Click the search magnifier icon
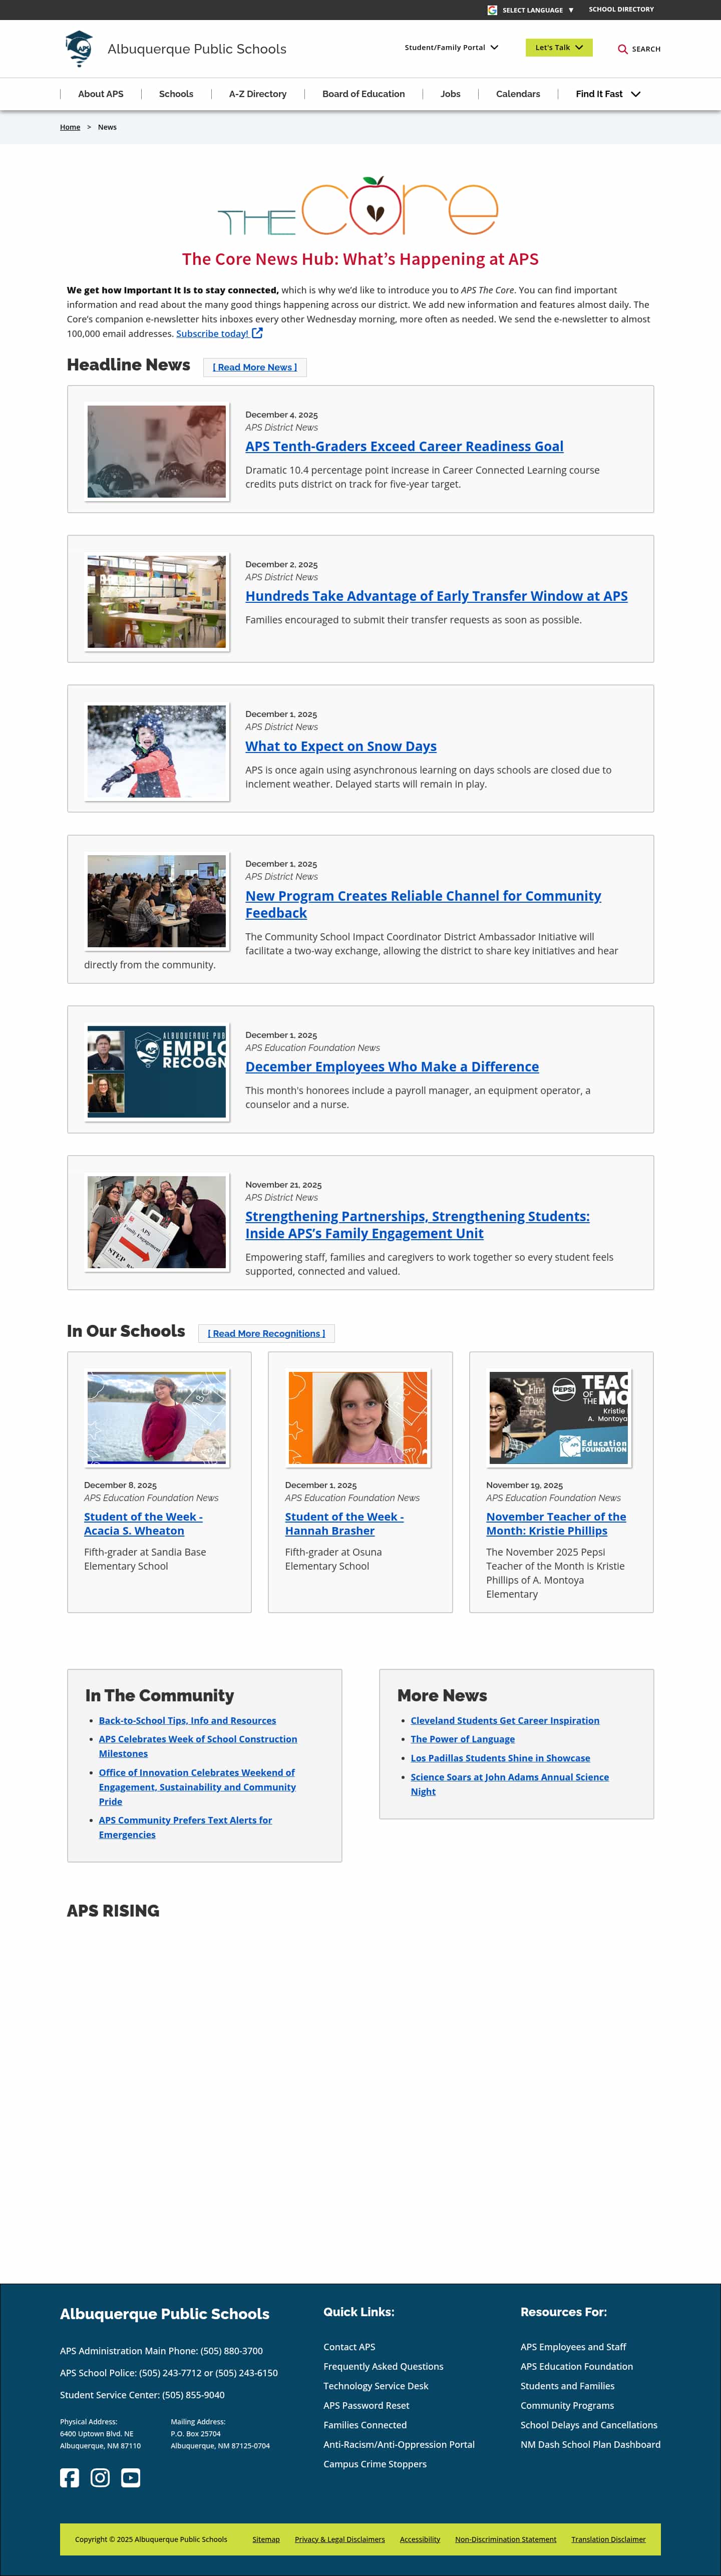This screenshot has width=721, height=2576. point(622,49)
